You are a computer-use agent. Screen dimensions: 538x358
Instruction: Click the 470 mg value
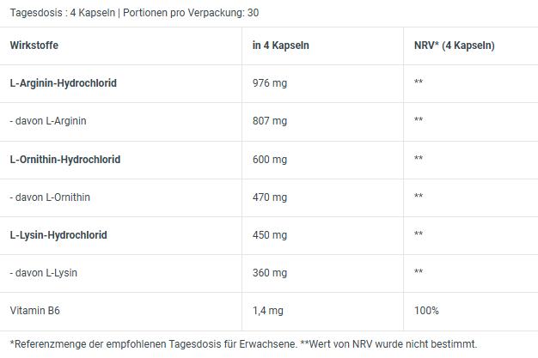click(270, 197)
